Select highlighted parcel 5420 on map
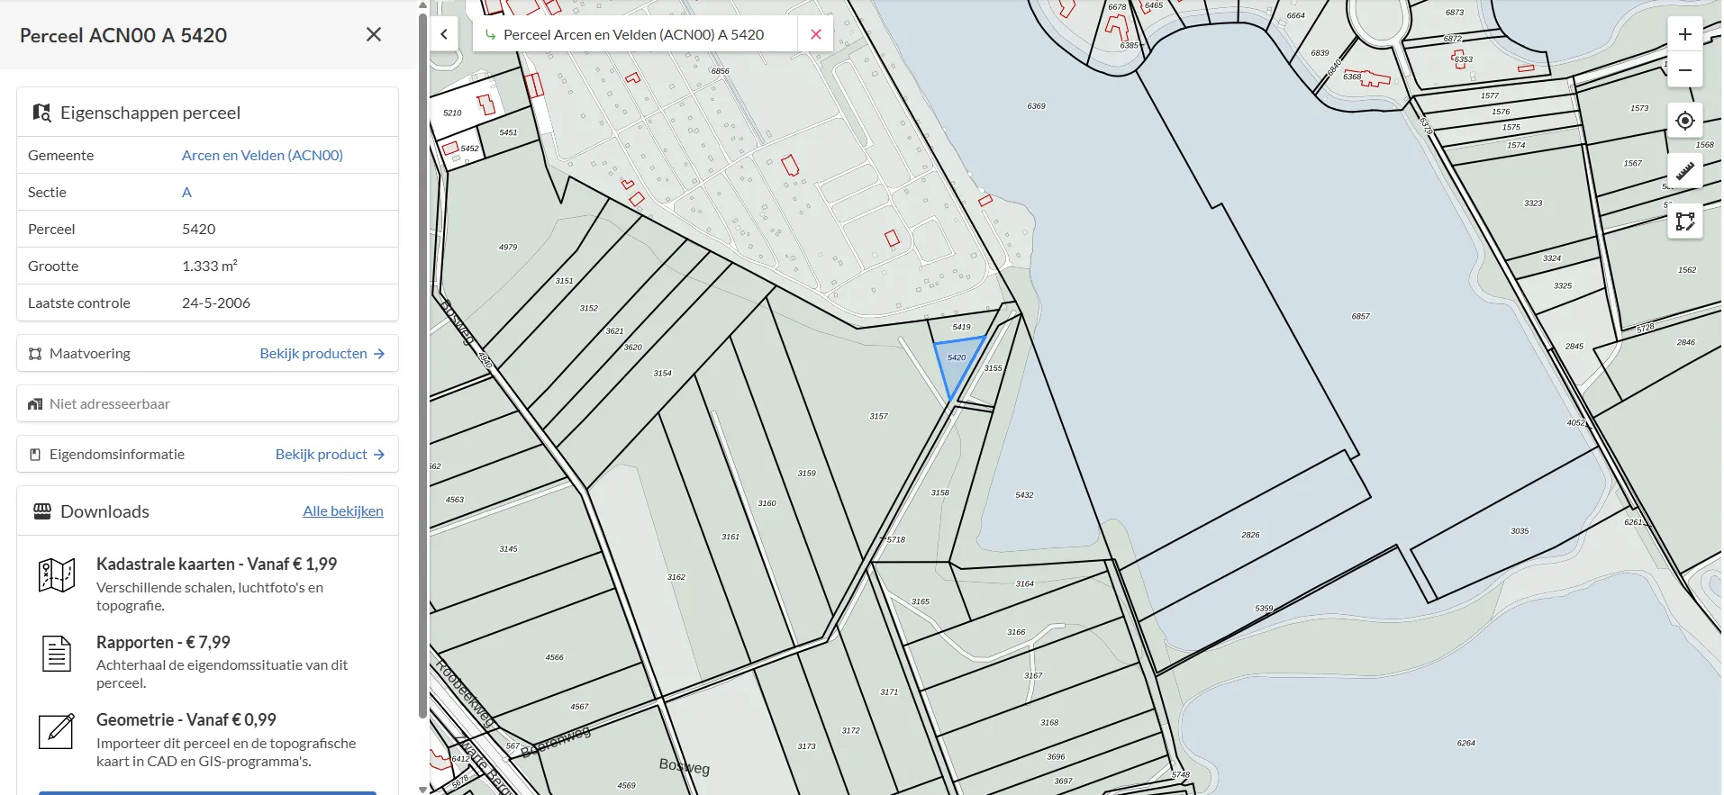 click(957, 358)
